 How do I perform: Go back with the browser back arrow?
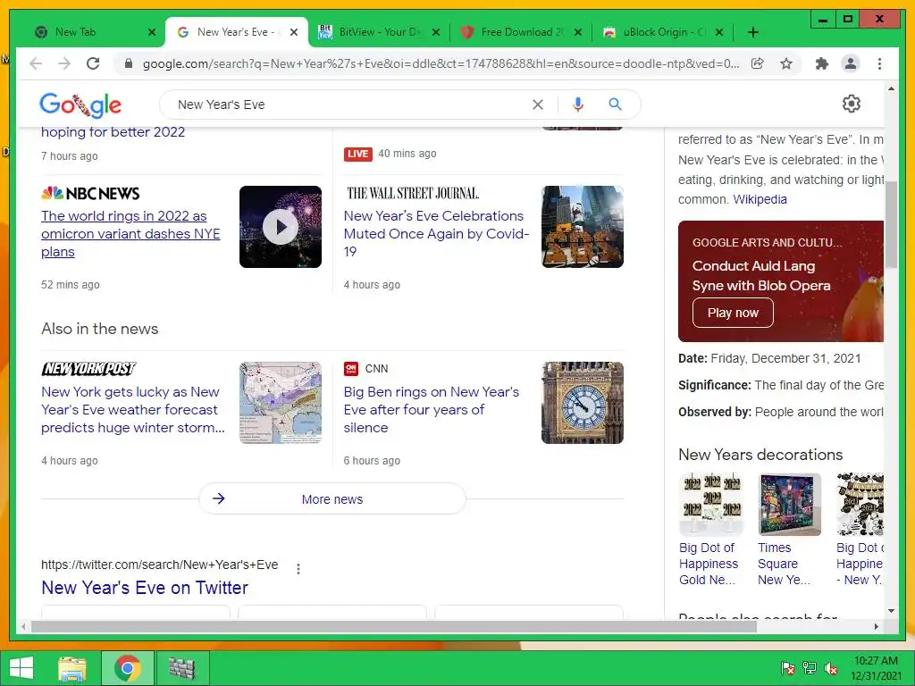coord(36,63)
